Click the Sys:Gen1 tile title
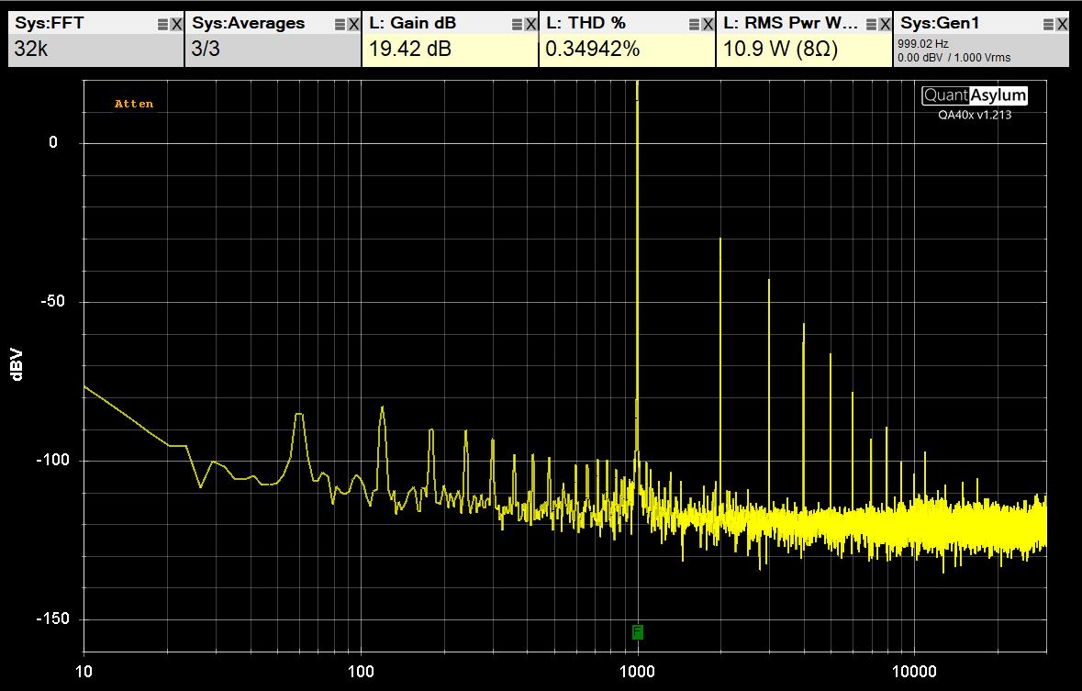Viewport: 1082px width, 691px height. pos(940,23)
